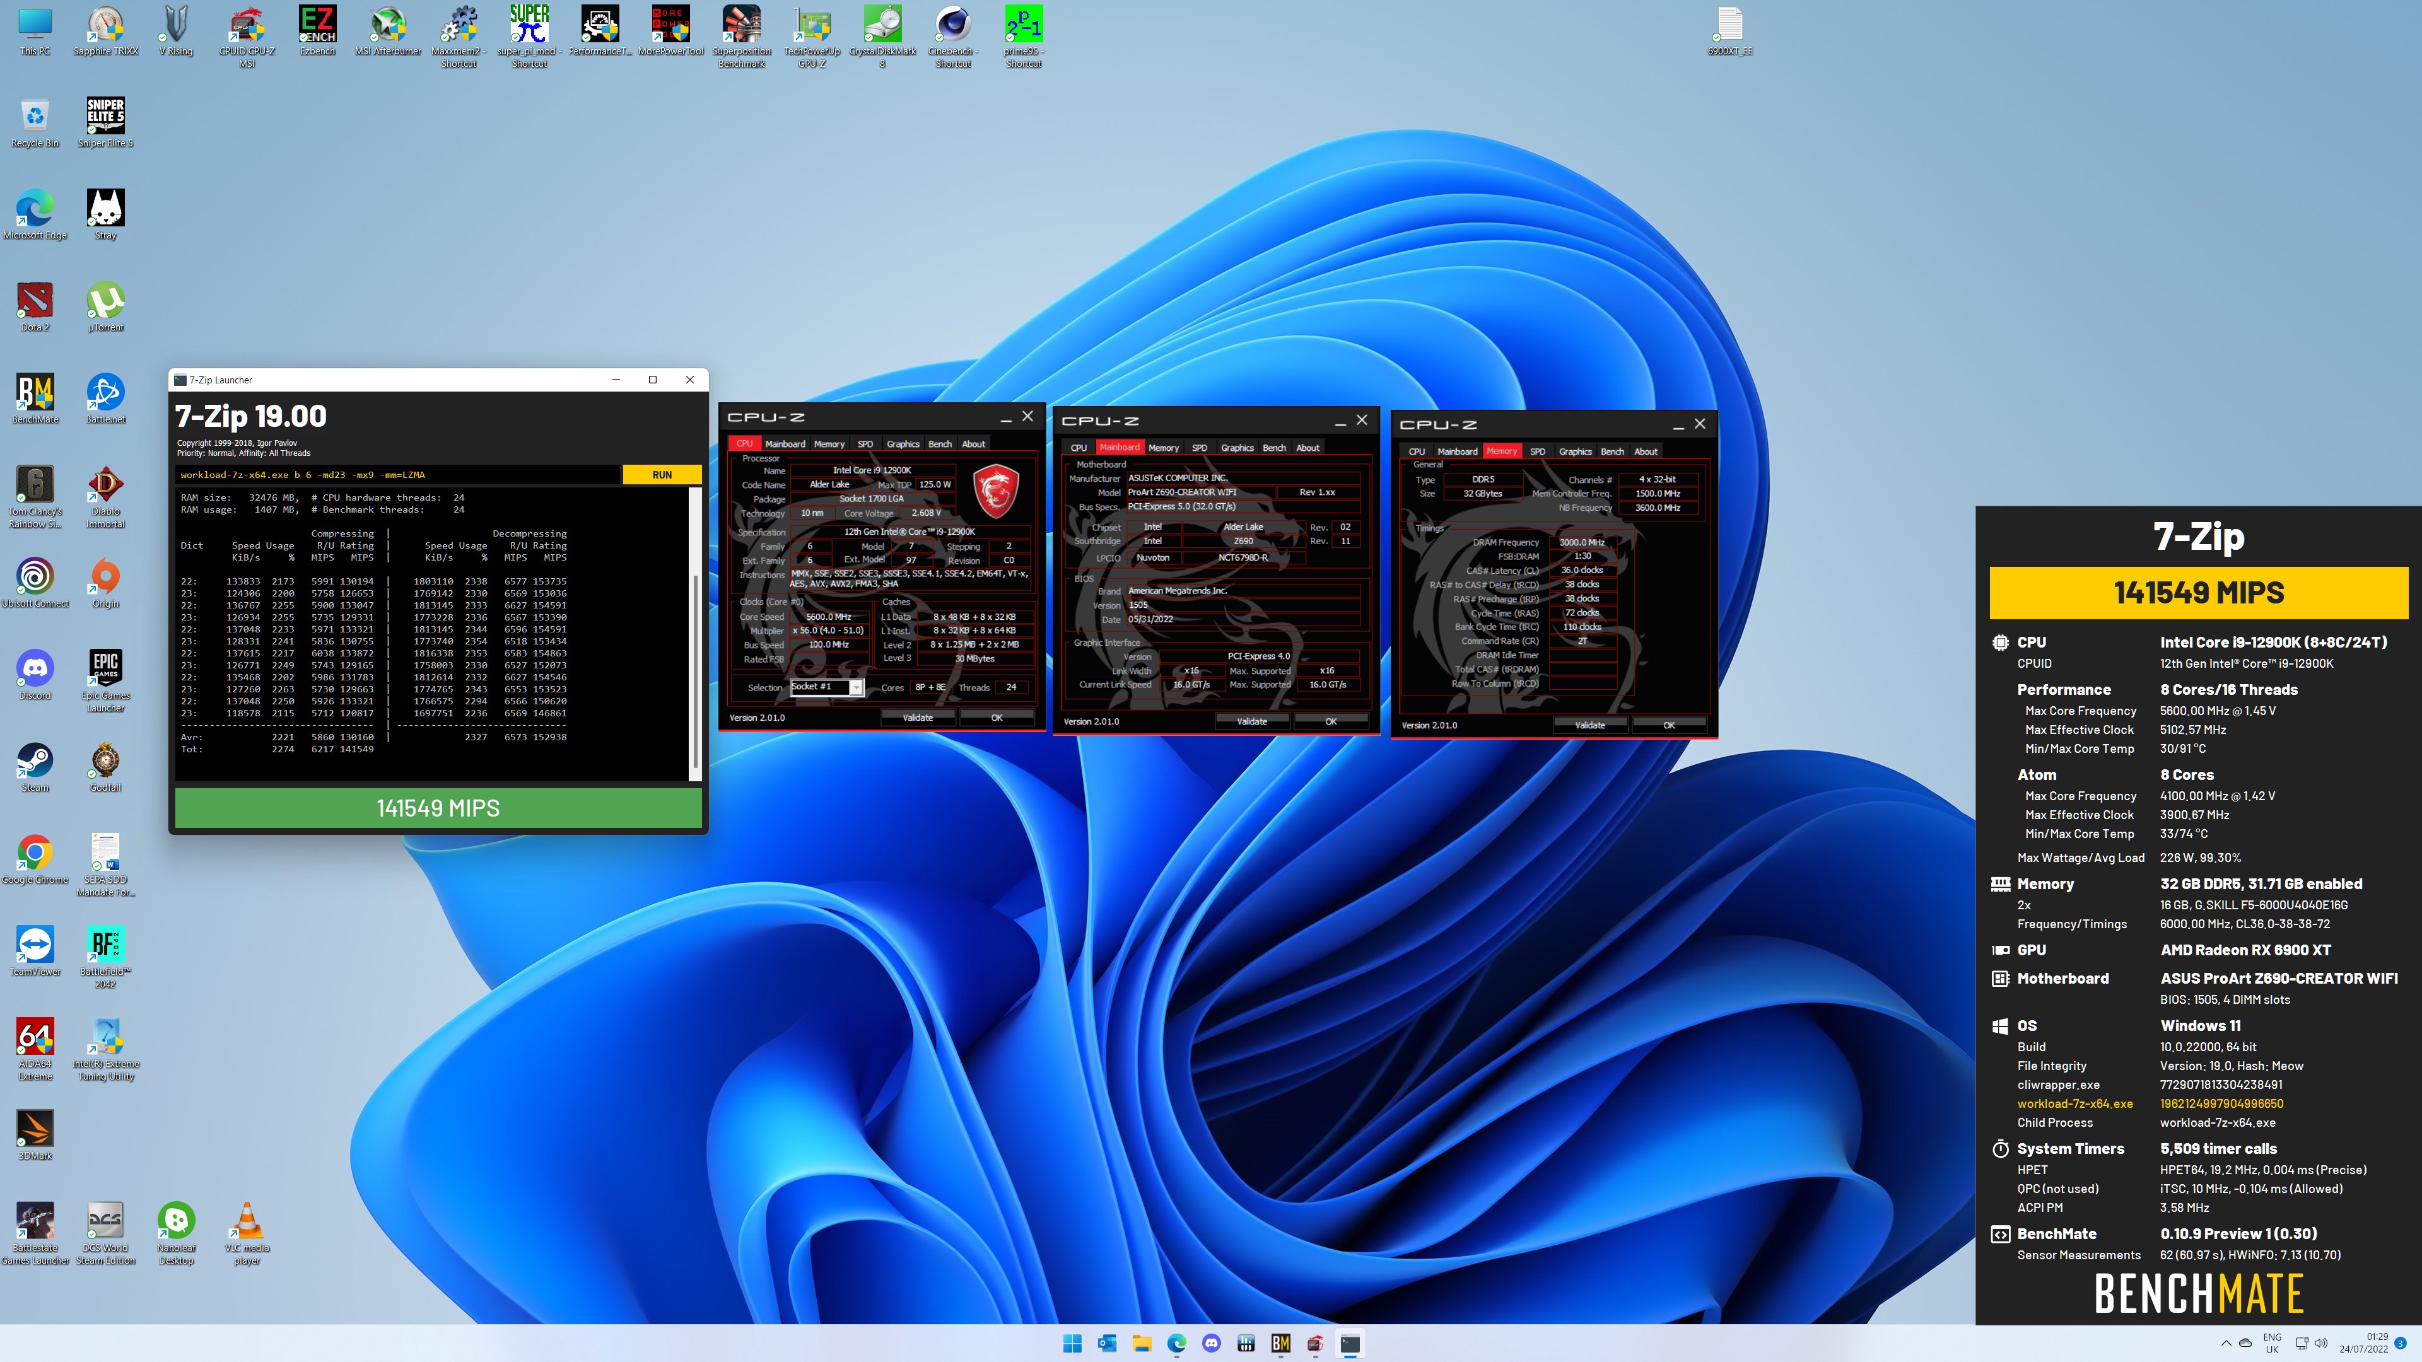Open the Nanoleaf Desktop icon
Image resolution: width=2422 pixels, height=1362 pixels.
(177, 1233)
